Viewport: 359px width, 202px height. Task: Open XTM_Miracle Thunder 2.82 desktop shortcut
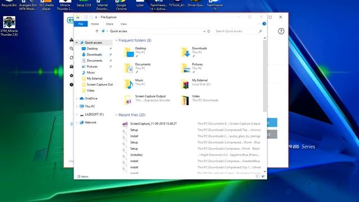coord(9,26)
